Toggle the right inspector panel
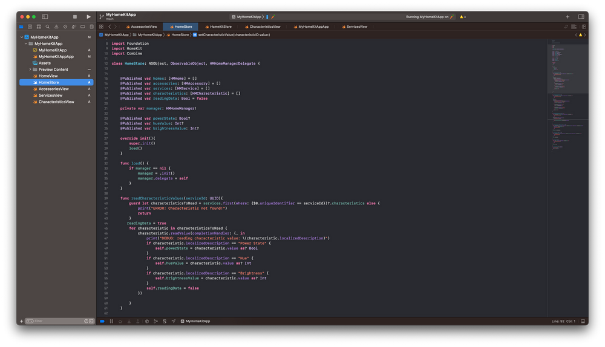 [581, 17]
